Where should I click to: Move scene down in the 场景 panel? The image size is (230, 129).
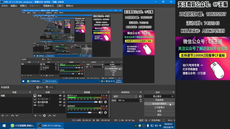pos(17,116)
